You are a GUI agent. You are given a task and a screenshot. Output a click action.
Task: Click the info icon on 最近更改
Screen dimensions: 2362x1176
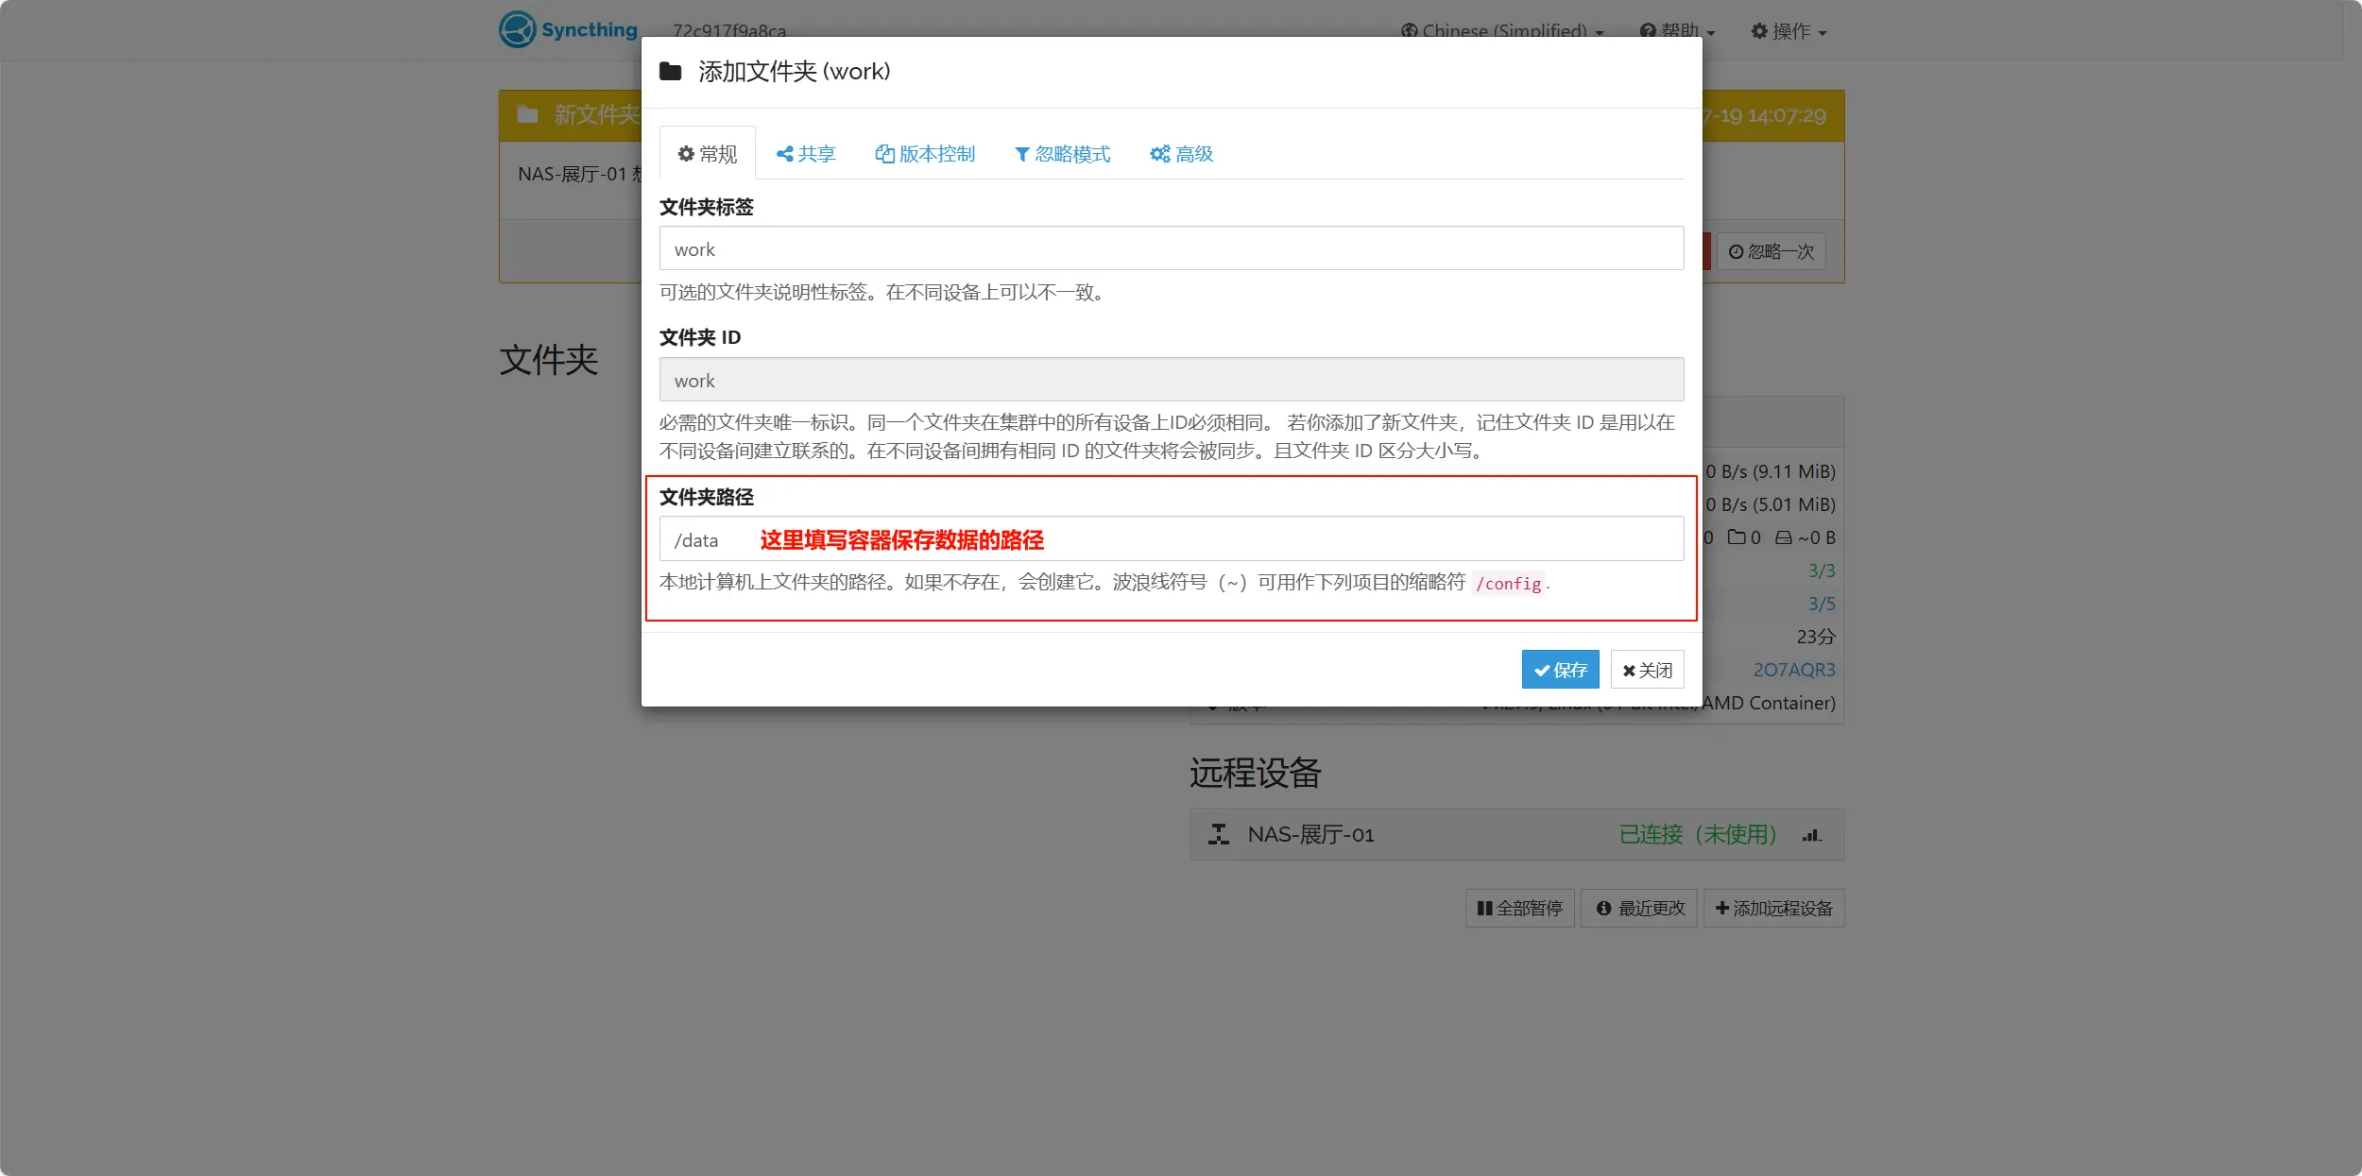pos(1604,908)
